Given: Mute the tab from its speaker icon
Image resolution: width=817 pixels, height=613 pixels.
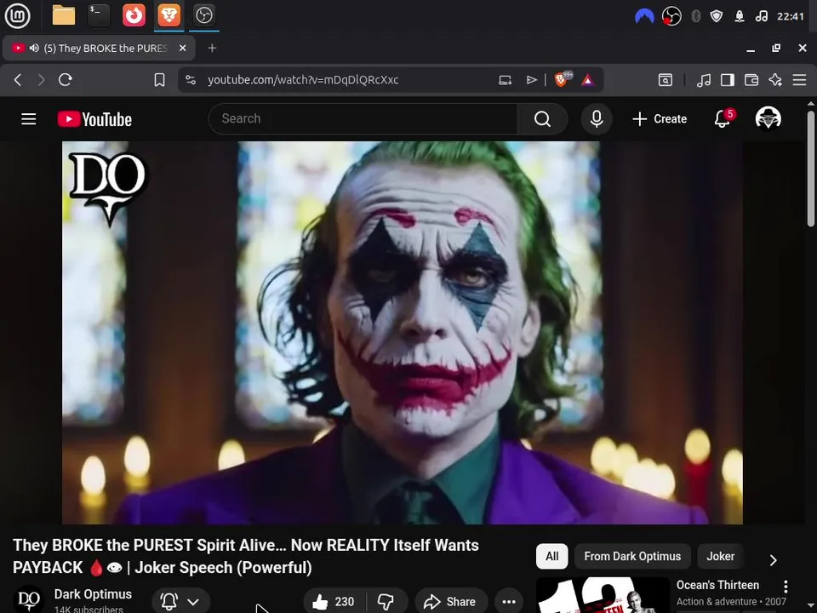Looking at the screenshot, I should point(34,48).
